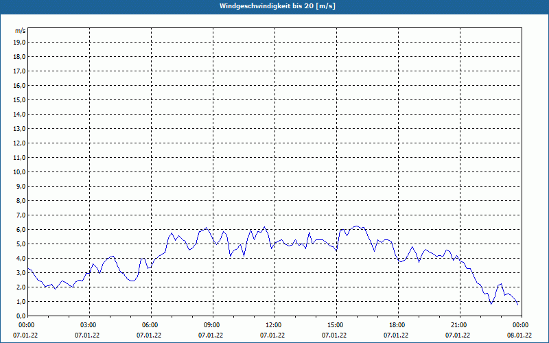Select the "03:00" time label
Image resolution: width=549 pixels, height=343 pixels.
pyautogui.click(x=90, y=325)
